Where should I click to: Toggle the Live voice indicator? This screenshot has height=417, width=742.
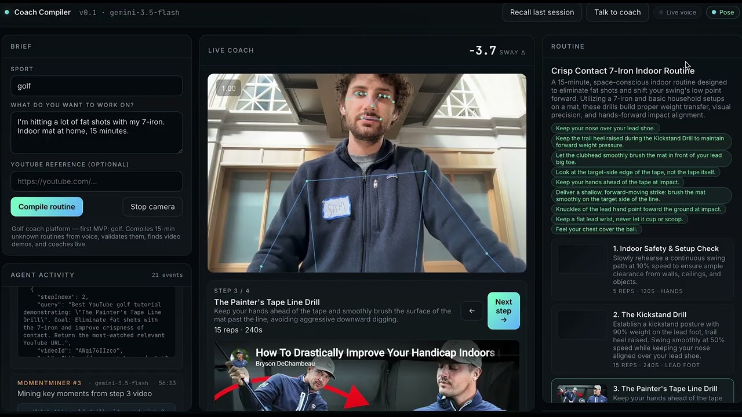[676, 12]
